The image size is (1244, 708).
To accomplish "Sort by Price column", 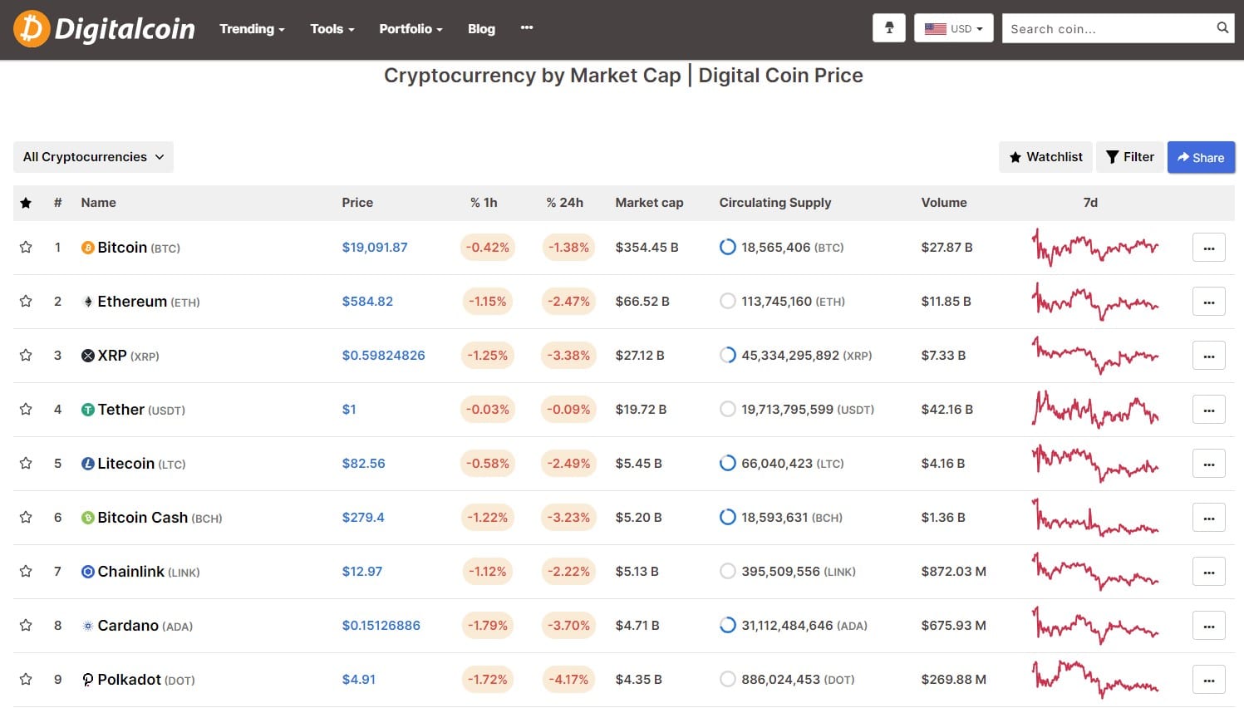I will [357, 203].
